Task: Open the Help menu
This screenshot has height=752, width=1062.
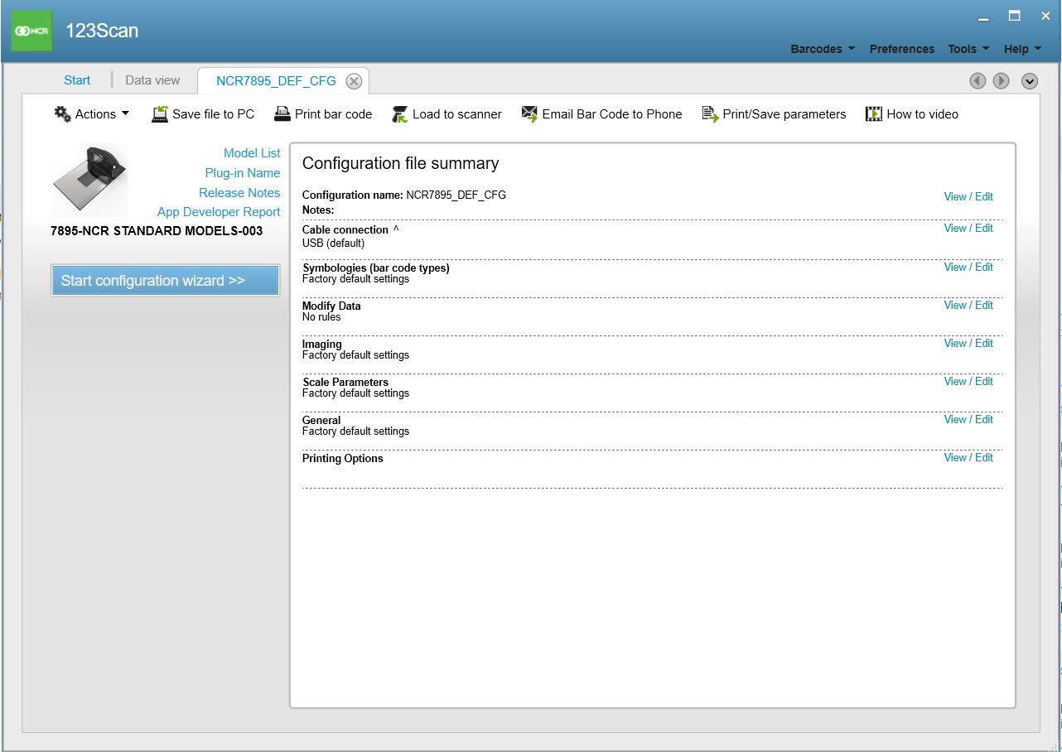Action: (x=1022, y=49)
